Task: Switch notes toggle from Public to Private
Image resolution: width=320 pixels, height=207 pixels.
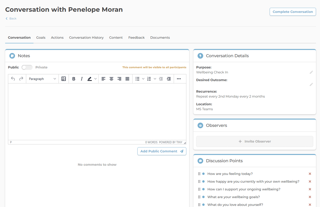Action: pos(27,67)
